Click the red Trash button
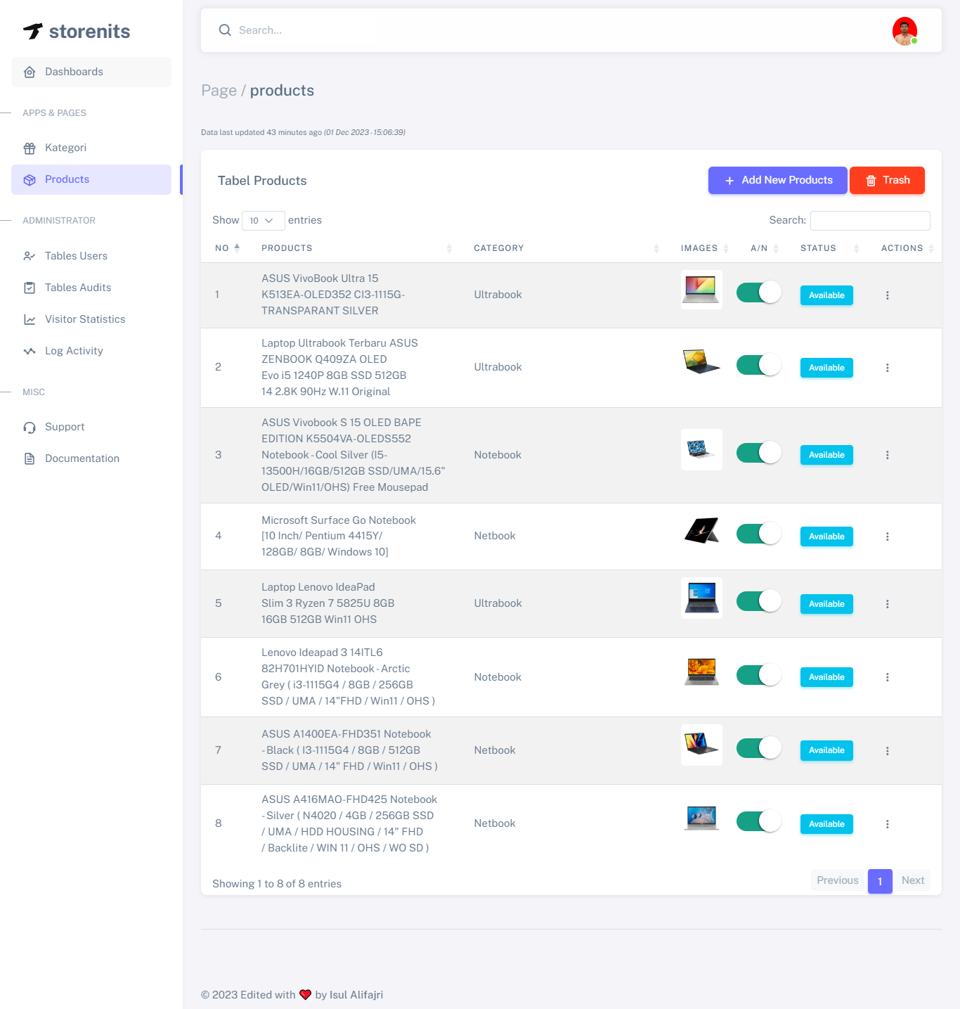Screen dimensions: 960x1009 (887, 181)
